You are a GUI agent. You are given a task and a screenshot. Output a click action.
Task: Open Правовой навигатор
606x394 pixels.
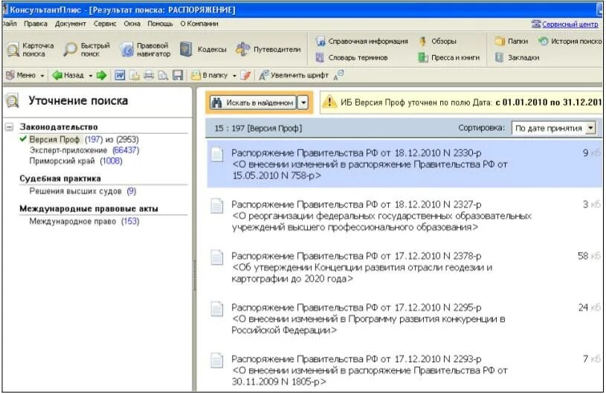click(x=145, y=50)
